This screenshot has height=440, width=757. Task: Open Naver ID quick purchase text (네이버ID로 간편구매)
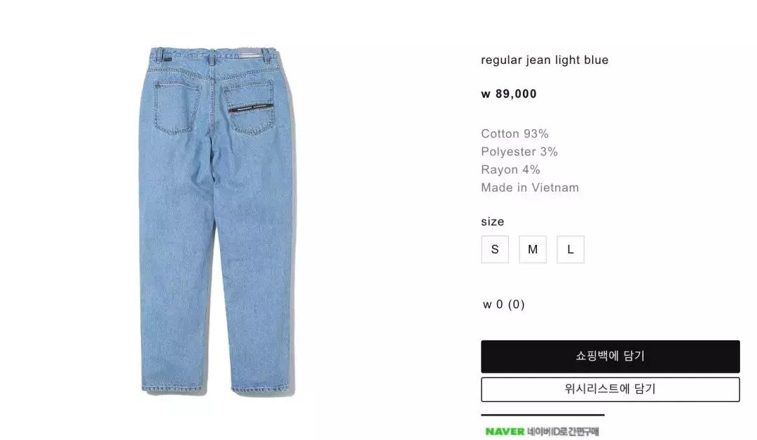click(x=563, y=432)
